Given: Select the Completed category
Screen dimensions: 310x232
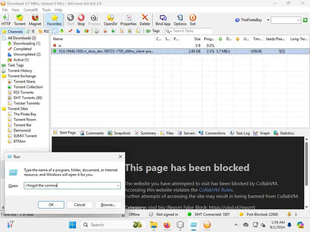Looking at the screenshot, I should click(x=22, y=49).
